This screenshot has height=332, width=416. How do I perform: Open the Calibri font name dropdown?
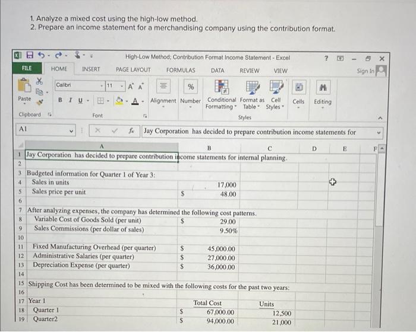[102, 85]
